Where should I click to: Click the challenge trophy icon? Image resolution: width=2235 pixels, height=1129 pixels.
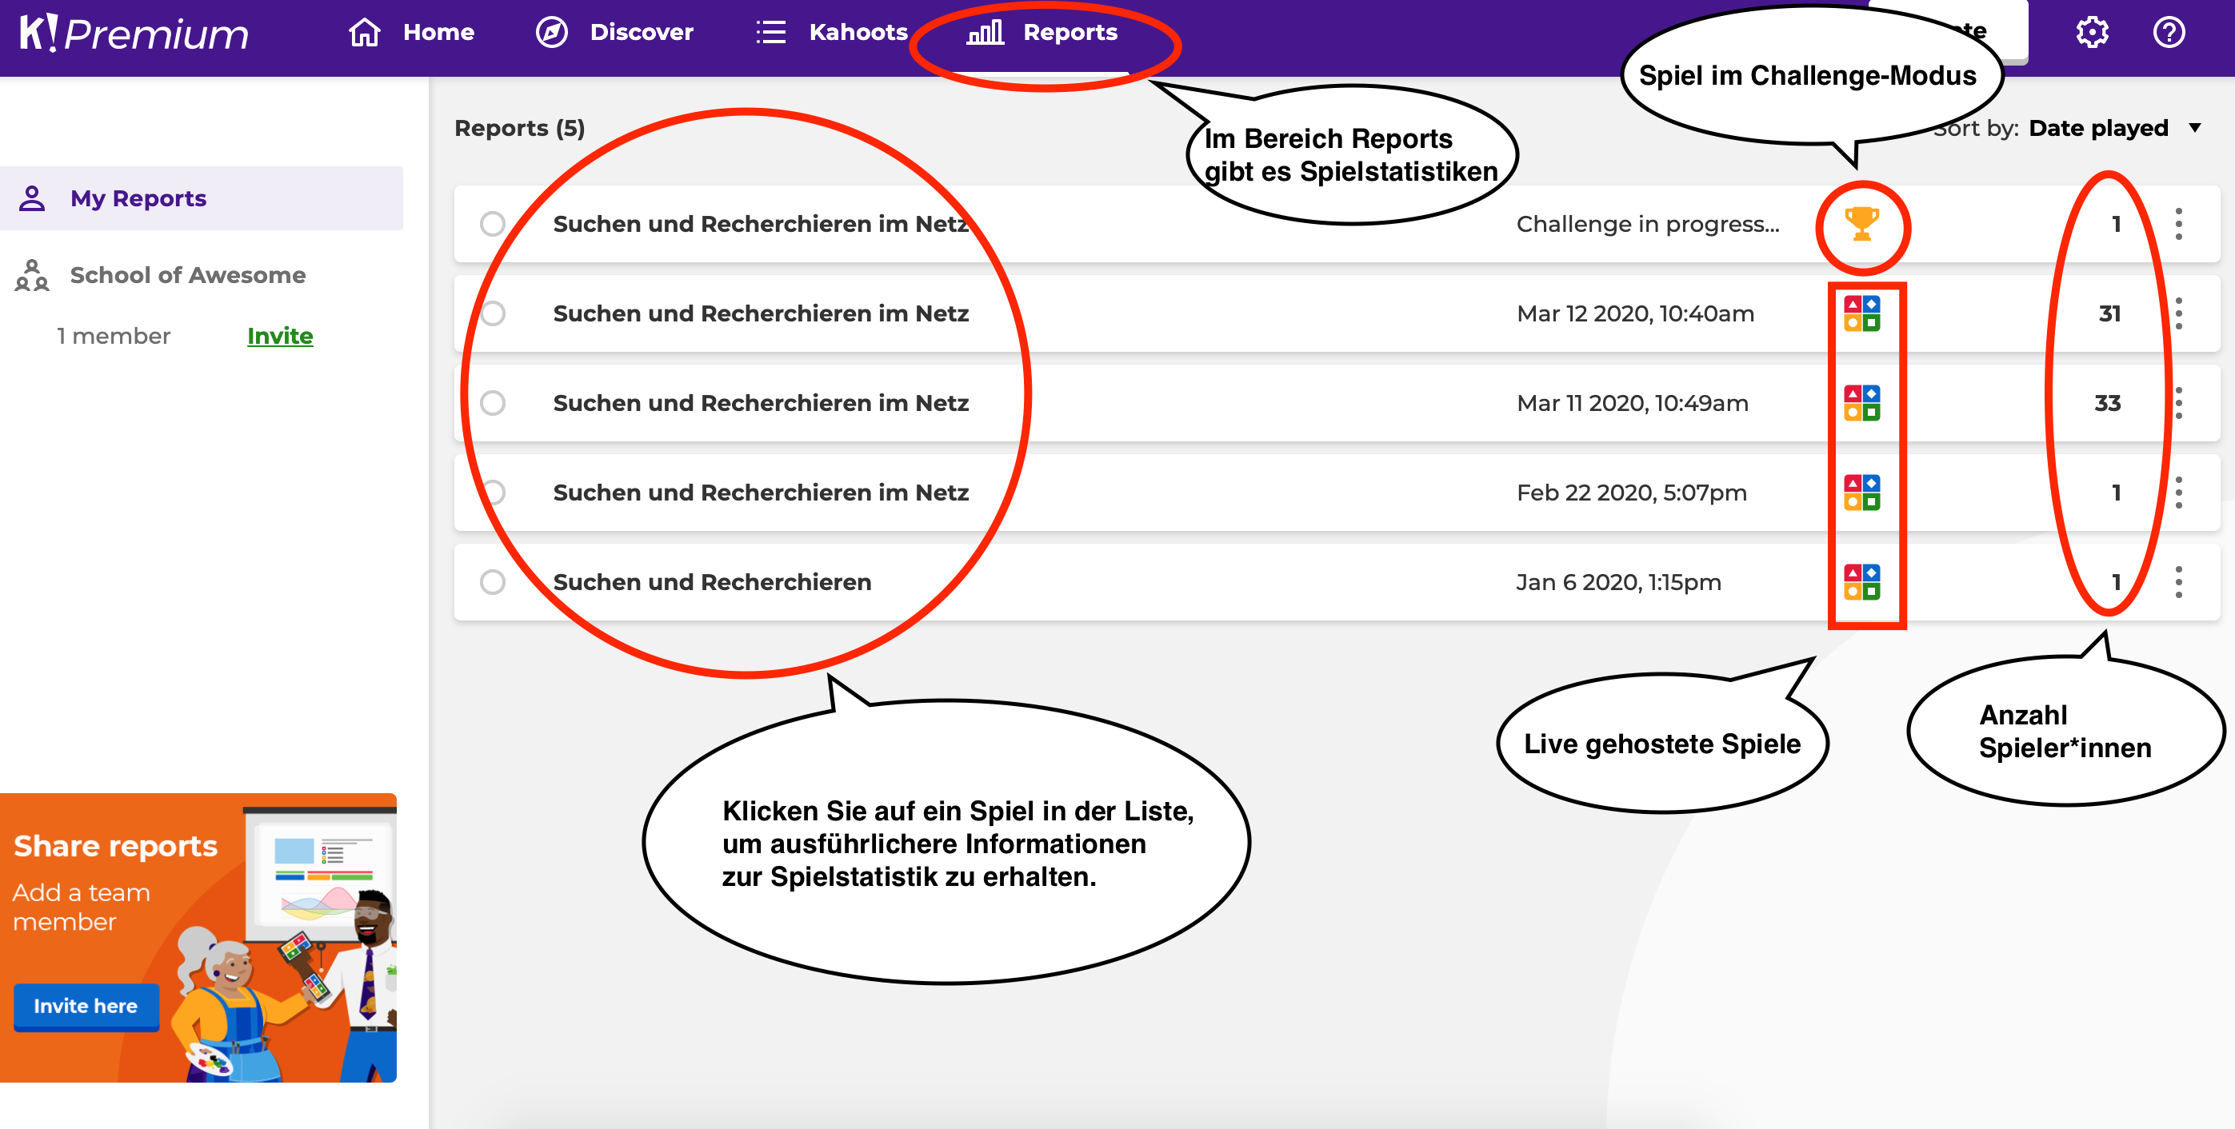(1862, 224)
